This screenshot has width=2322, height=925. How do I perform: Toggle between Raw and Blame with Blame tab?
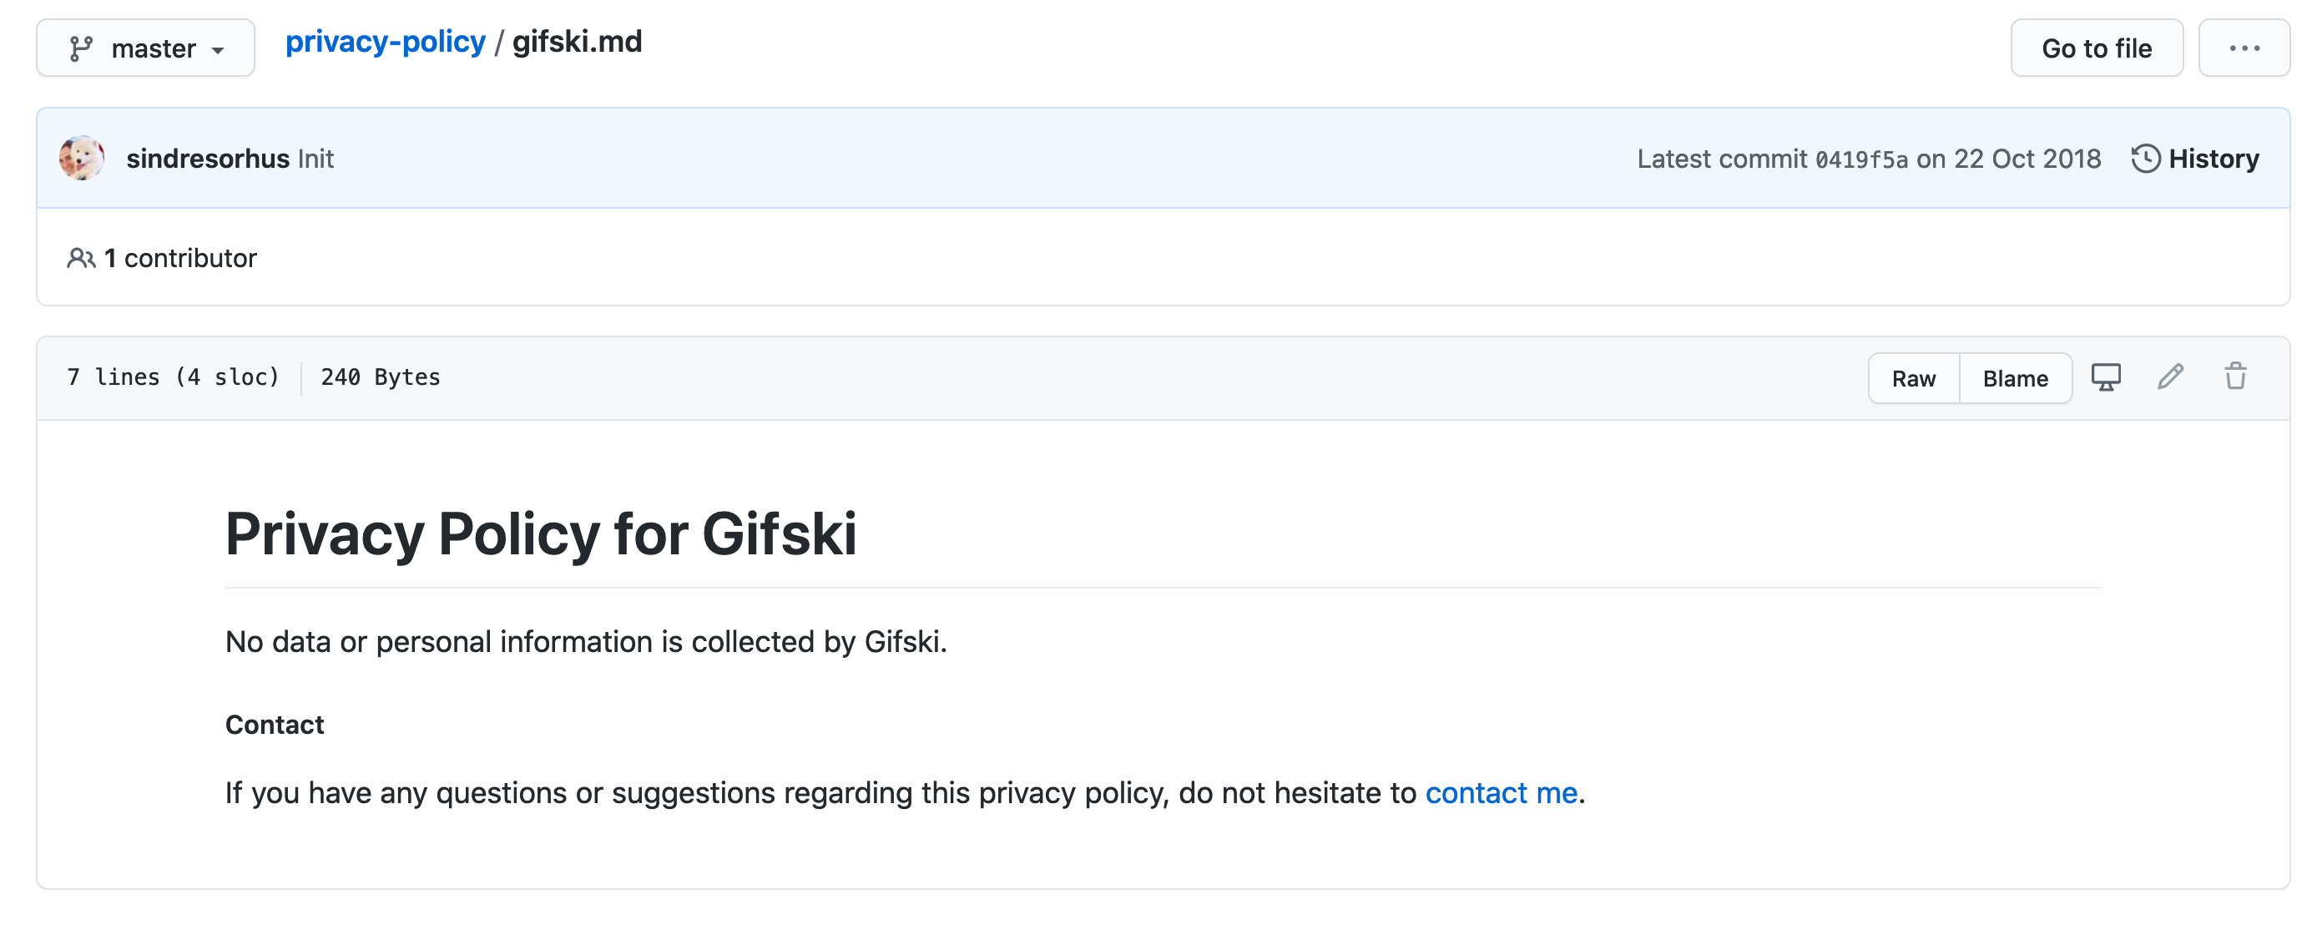pos(2016,377)
